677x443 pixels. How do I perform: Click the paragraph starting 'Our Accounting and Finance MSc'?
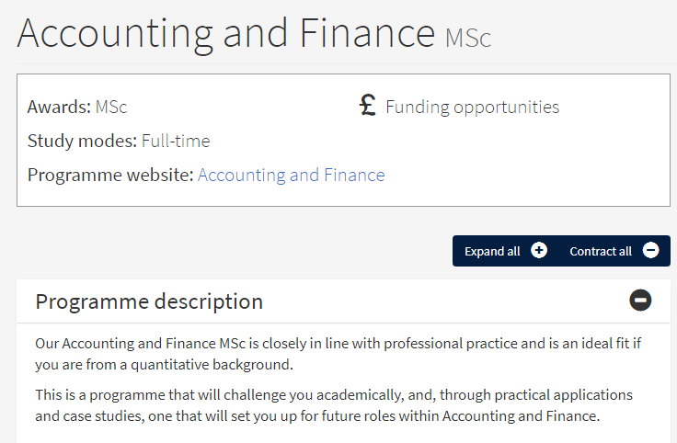pos(338,354)
